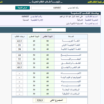Click minimum mark 30 in the geography row

[x=34, y=59]
